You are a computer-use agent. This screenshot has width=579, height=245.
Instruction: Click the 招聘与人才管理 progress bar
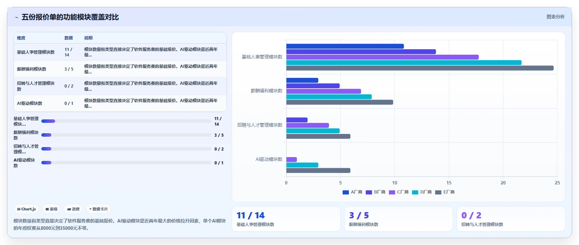126,149
